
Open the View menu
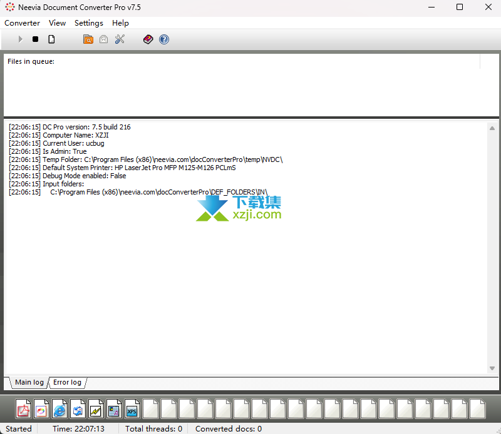click(x=57, y=23)
